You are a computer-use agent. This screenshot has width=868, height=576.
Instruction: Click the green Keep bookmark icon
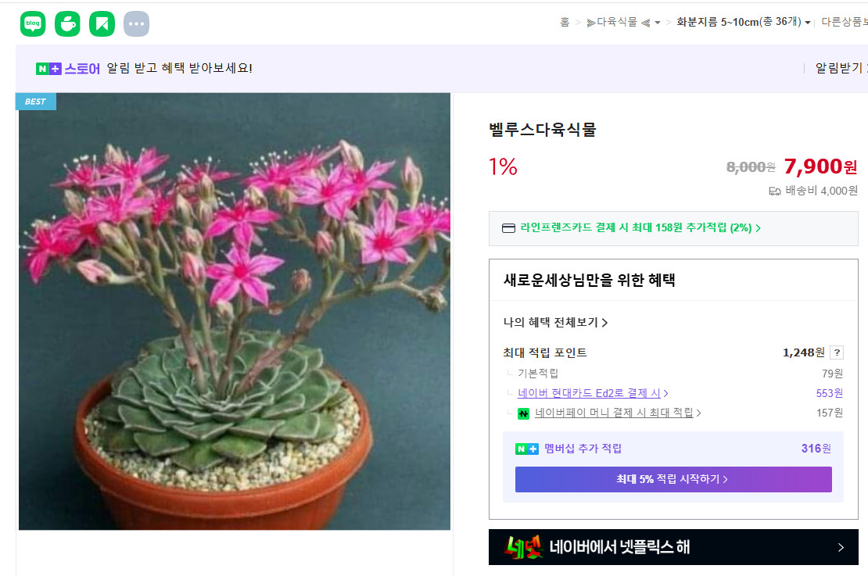coord(102,23)
